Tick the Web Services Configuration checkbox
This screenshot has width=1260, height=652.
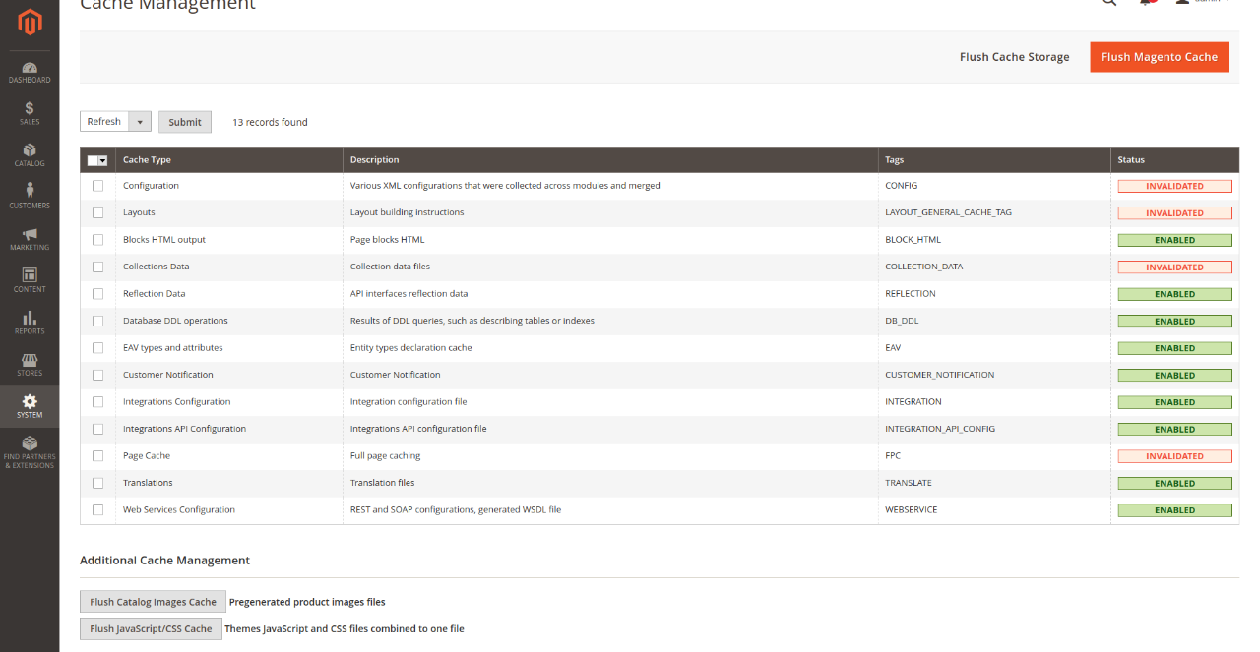tap(97, 510)
